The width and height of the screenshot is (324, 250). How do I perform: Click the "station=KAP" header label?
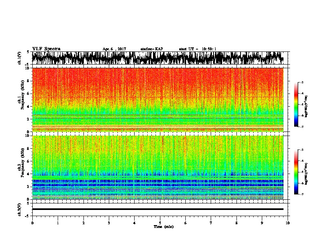[152, 49]
